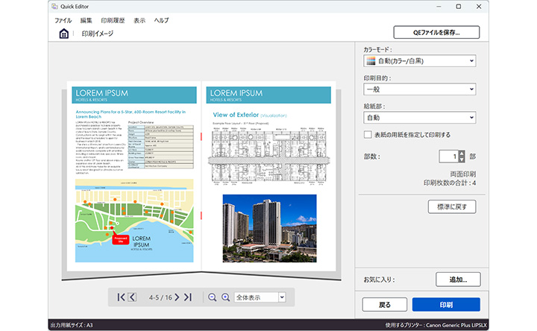This screenshot has height=331, width=537.
Task: Click 印刷イメージ breadcrumb label
Action: tap(97, 34)
